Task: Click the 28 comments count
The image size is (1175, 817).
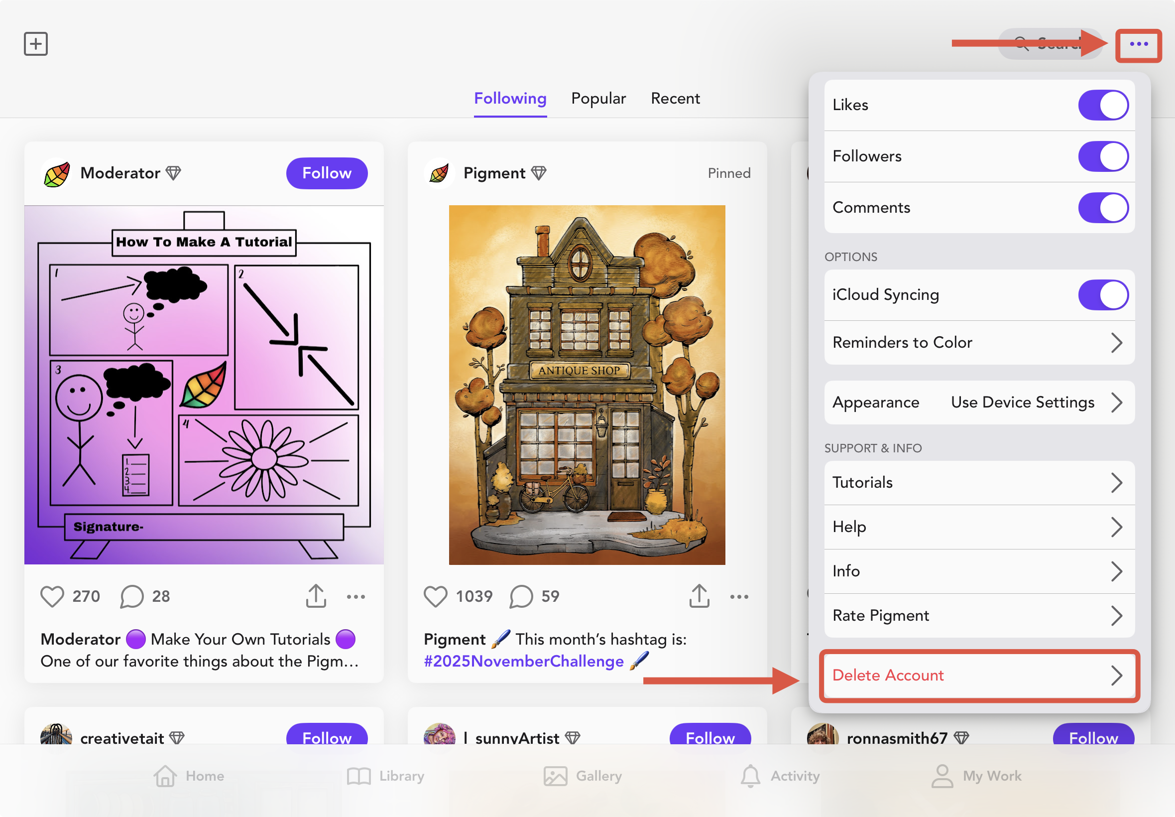Action: pyautogui.click(x=161, y=597)
